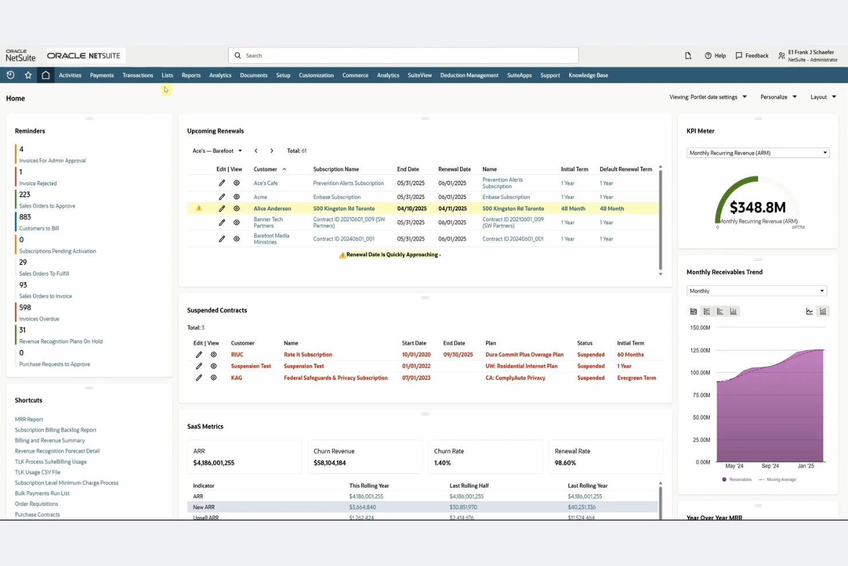Open the Reports menu

[x=191, y=75]
